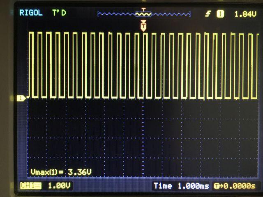Image resolution: width=263 pixels, height=197 pixels.
Task: Click the CH1 coupling icon at bottom left
Action: point(31,186)
